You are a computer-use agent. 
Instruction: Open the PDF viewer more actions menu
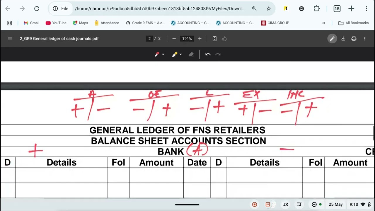(x=365, y=39)
